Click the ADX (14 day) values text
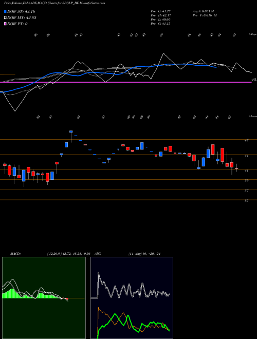Image resolution: width=257 pixels, height=339 pixels. pos(144,254)
